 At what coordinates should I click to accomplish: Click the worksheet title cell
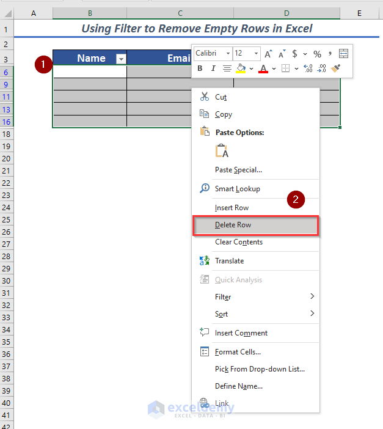click(x=197, y=29)
